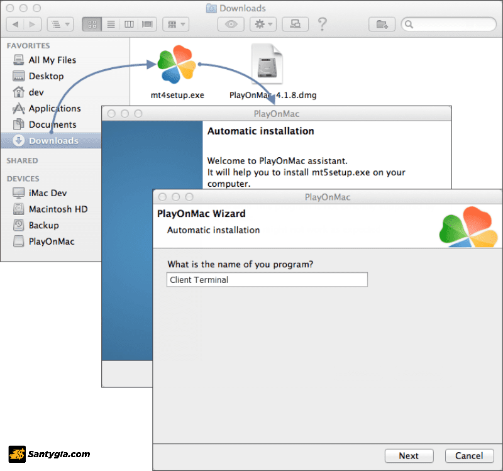Click the Finder Downloads title folder icon

[x=211, y=8]
